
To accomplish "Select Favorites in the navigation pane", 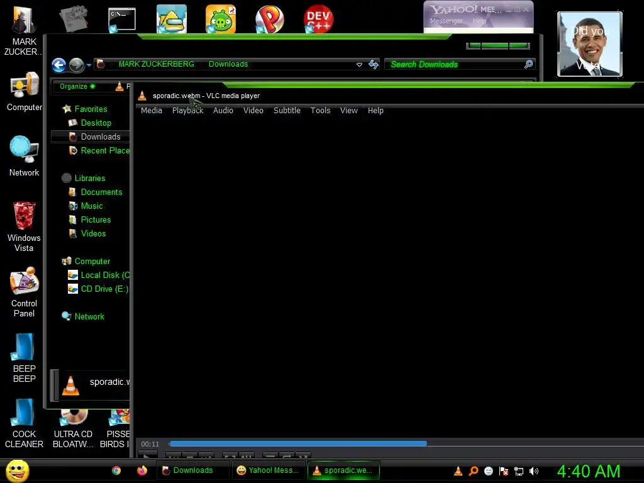I will (91, 109).
